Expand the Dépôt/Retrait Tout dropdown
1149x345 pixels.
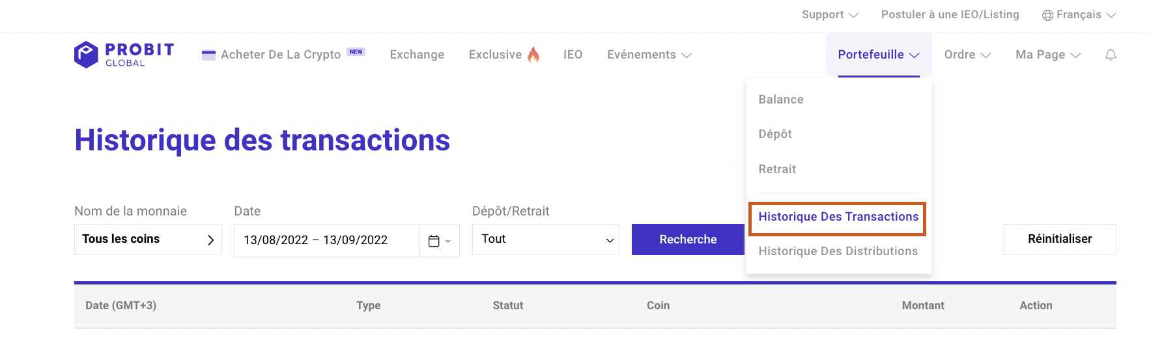[545, 240]
